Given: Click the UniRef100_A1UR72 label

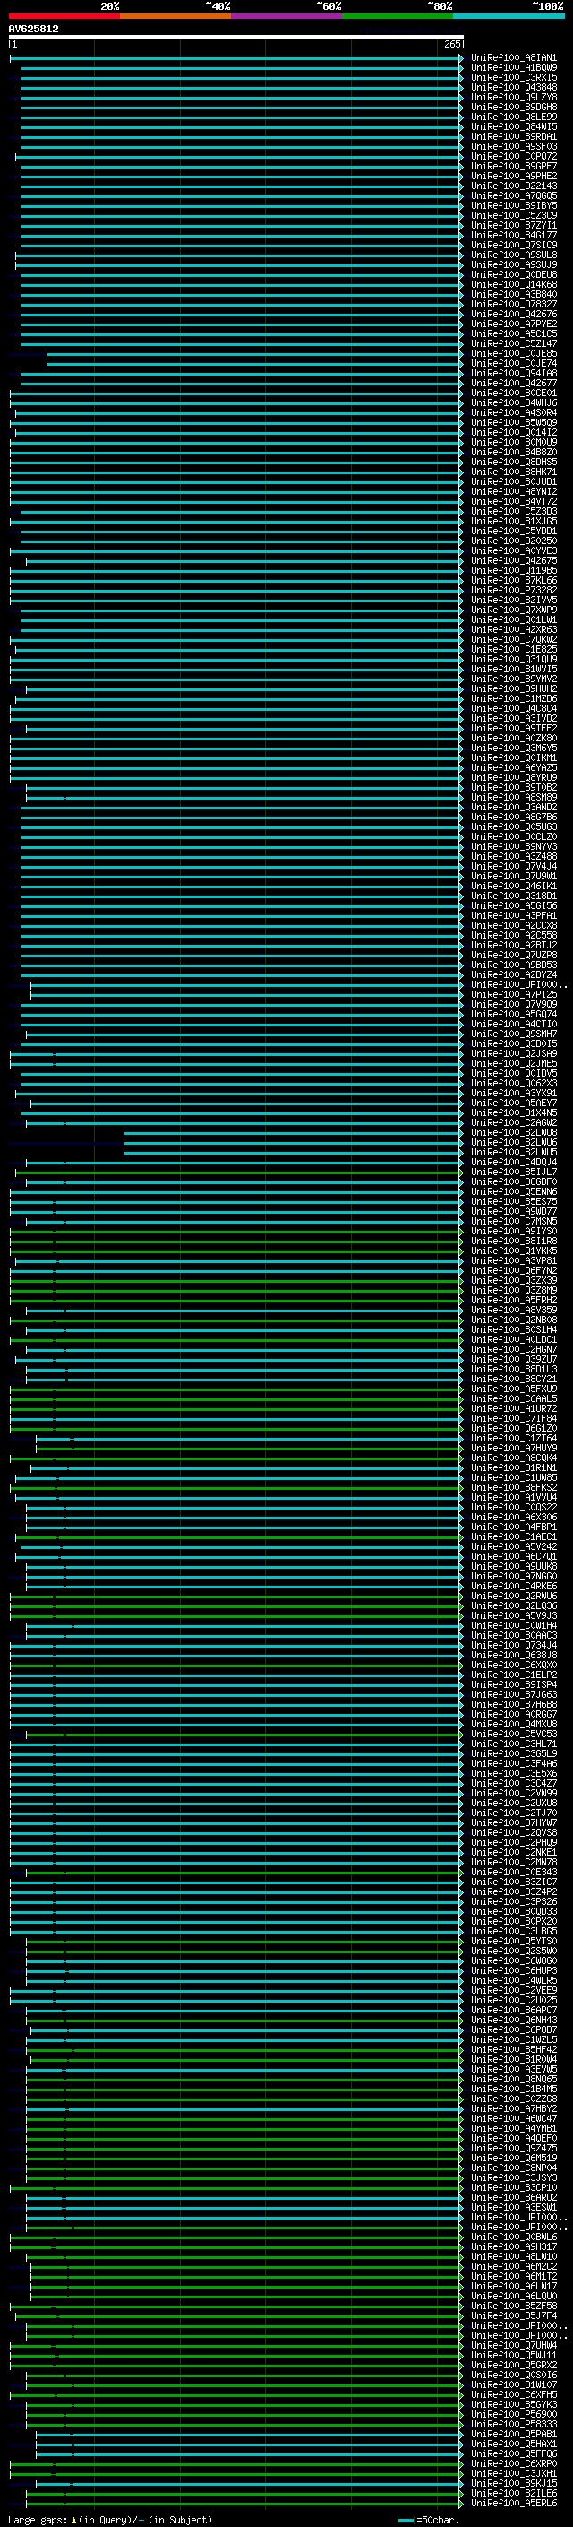Looking at the screenshot, I should pyautogui.click(x=513, y=1408).
